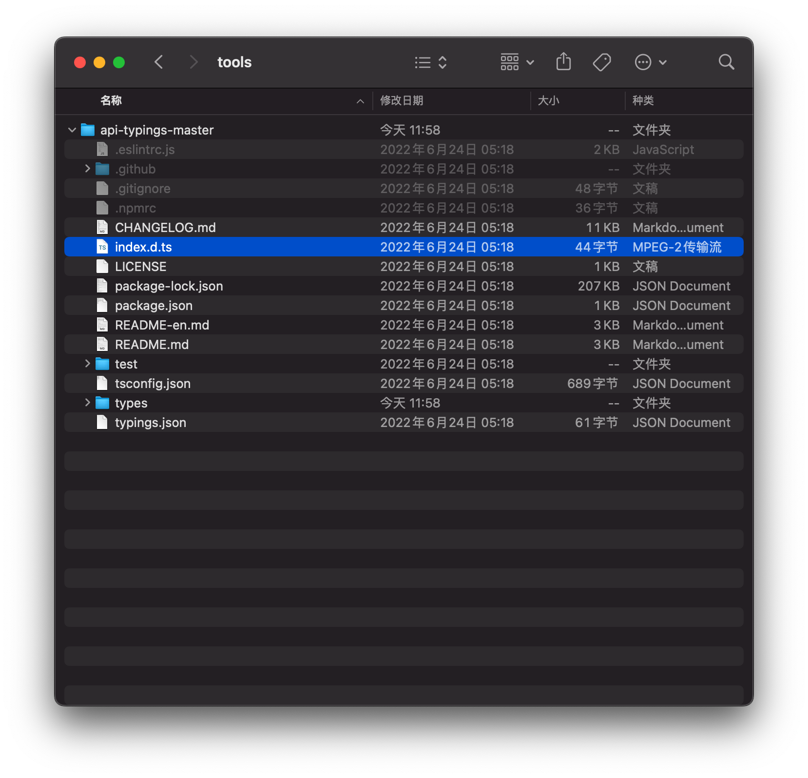Minimize the window with yellow button
This screenshot has height=778, width=808.
point(99,62)
